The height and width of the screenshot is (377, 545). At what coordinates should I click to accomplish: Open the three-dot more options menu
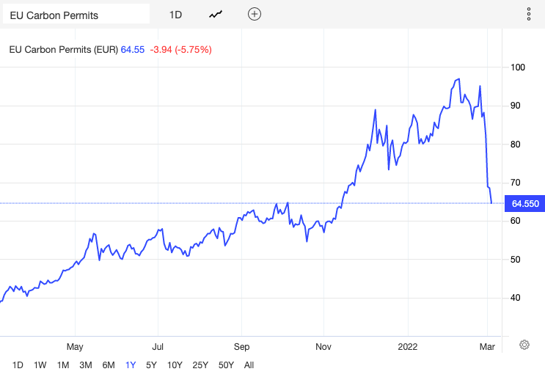[x=529, y=14]
